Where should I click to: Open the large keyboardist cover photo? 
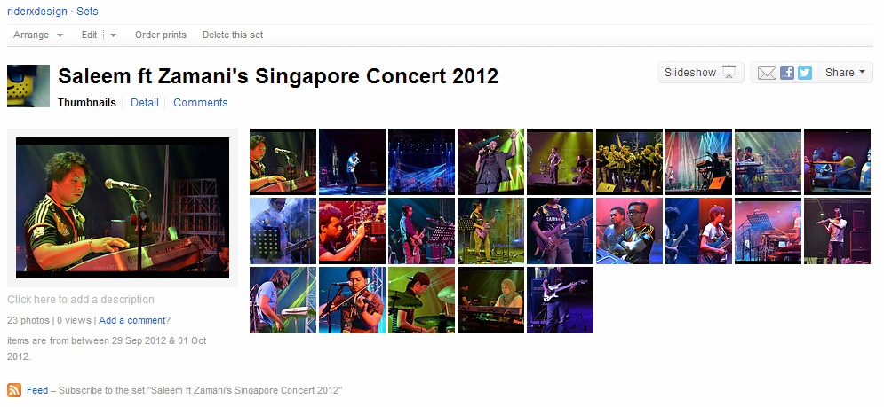(123, 207)
